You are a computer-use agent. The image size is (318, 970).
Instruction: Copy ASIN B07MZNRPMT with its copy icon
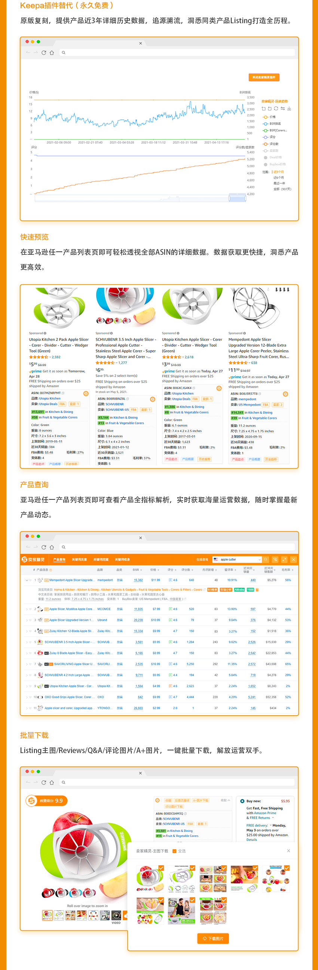63,393
